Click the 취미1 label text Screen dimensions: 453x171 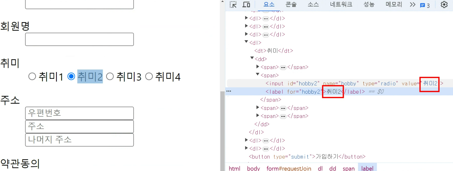click(x=51, y=77)
